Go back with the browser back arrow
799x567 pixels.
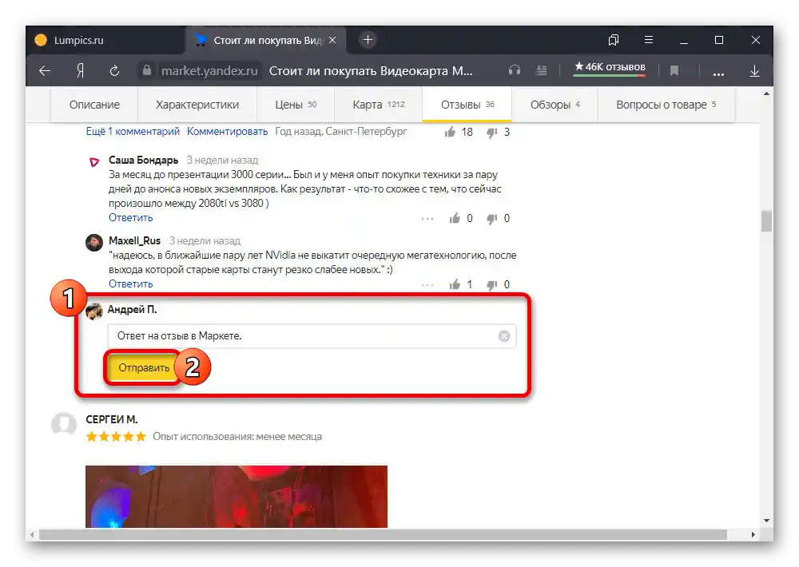point(45,71)
